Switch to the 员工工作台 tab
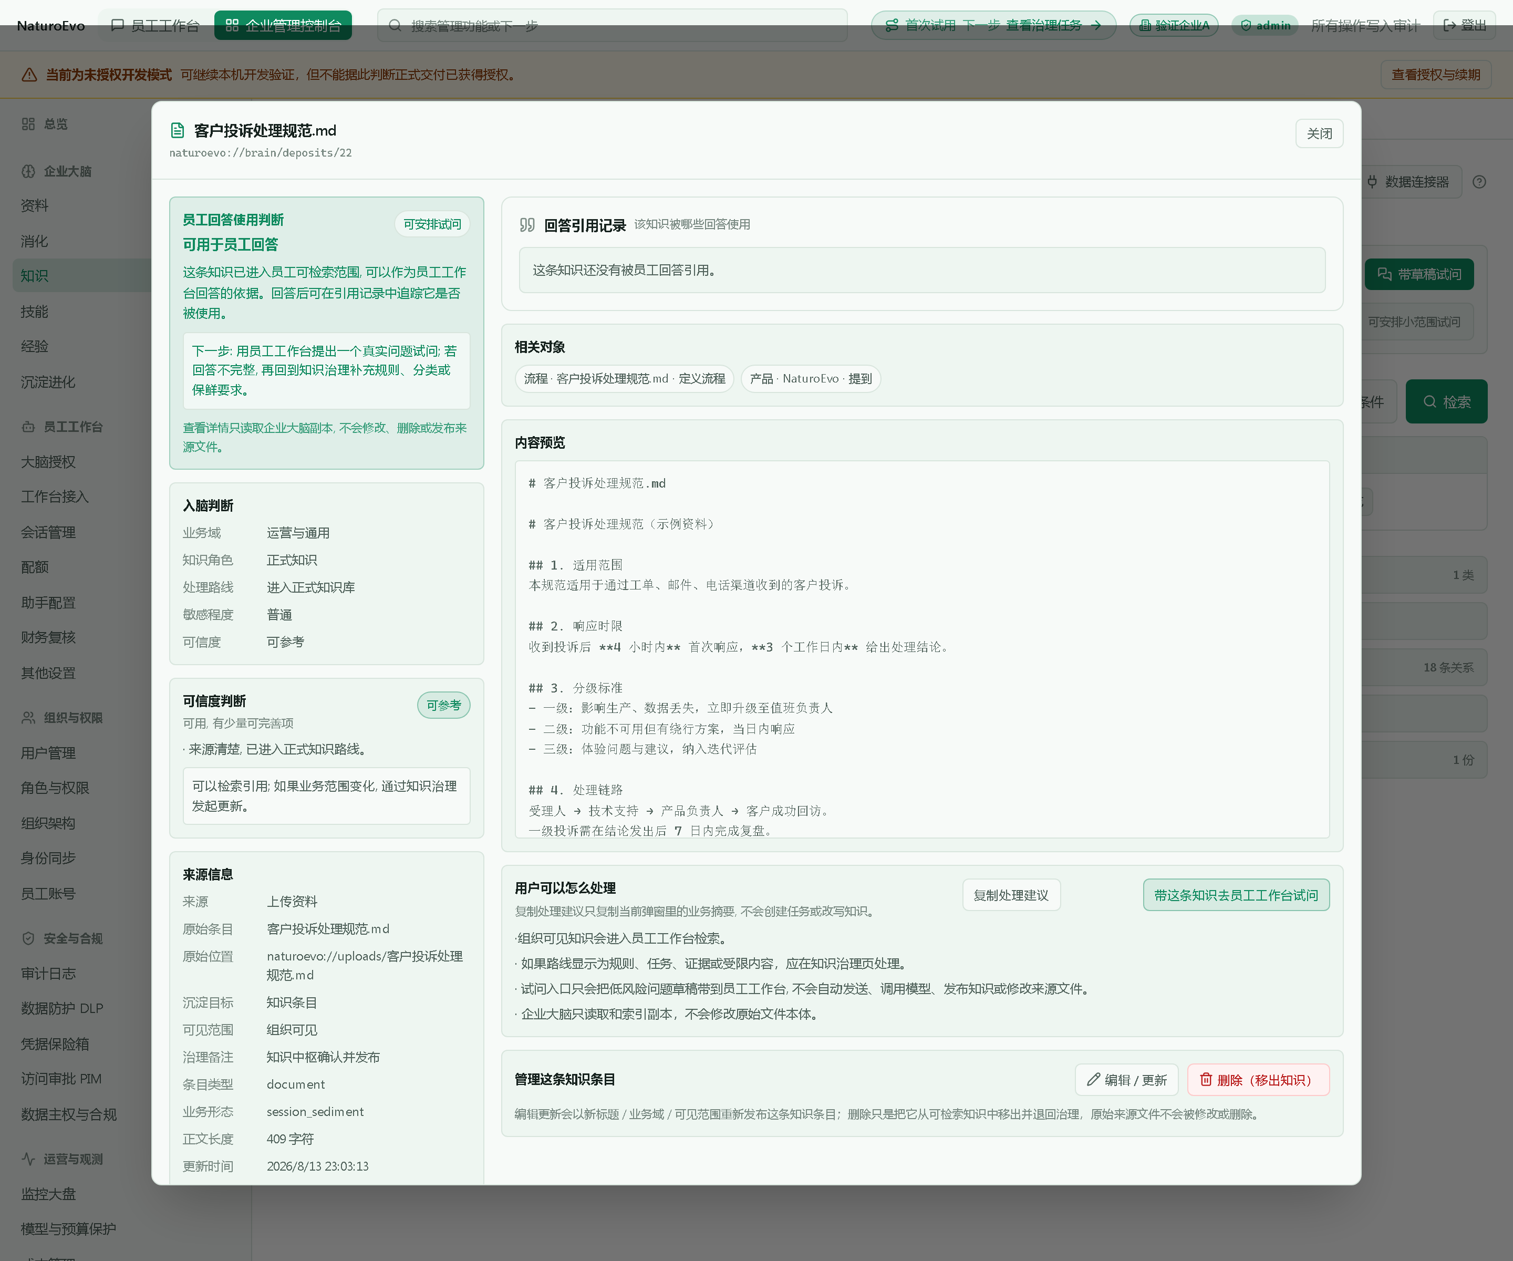The width and height of the screenshot is (1513, 1261). coord(155,25)
